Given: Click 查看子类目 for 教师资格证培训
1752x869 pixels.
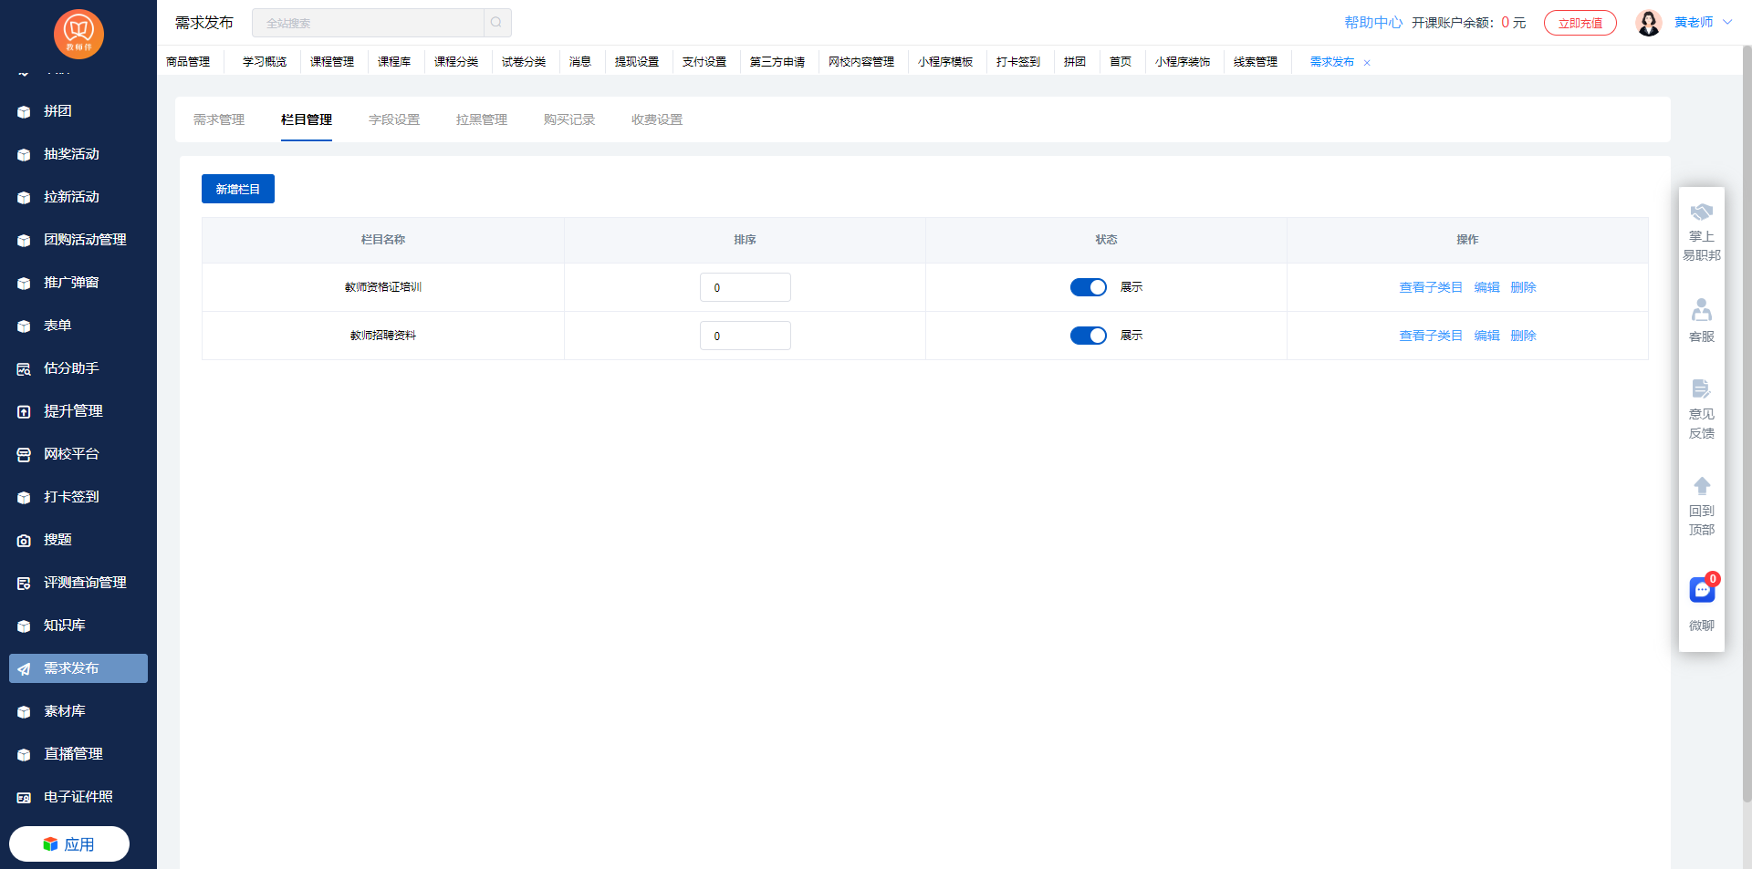Looking at the screenshot, I should click(1430, 287).
